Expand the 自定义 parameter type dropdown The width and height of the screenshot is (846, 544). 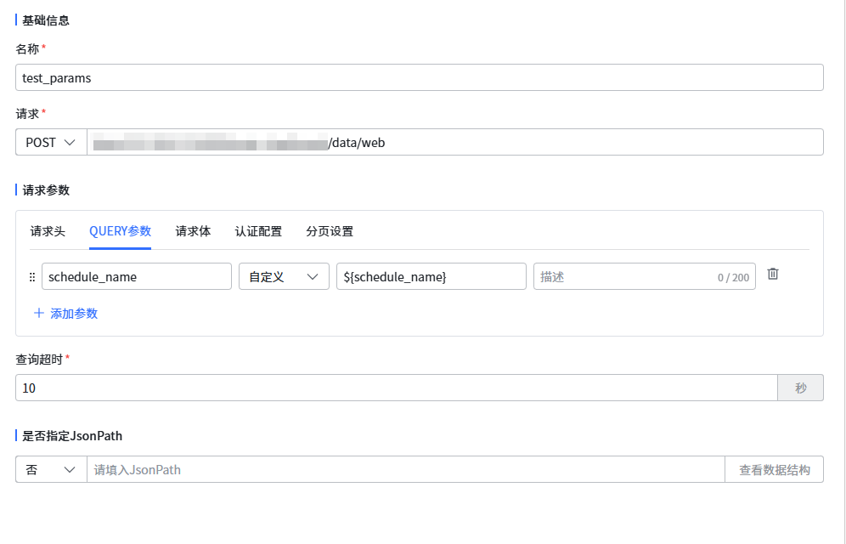tap(284, 277)
